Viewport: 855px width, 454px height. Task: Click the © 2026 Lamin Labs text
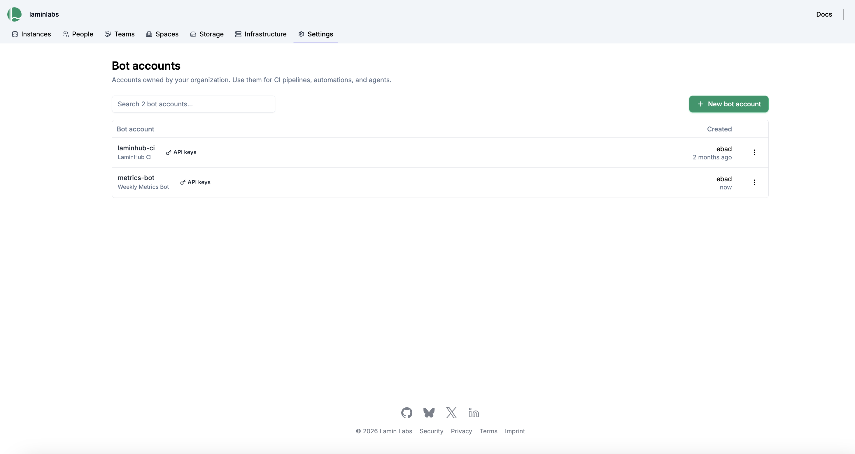coord(384,431)
